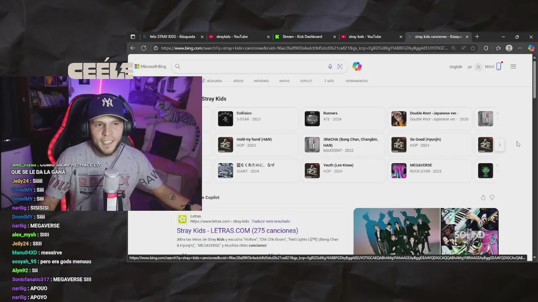Select the COPILOT search category
Image resolution: width=538 pixels, height=302 pixels.
(x=306, y=81)
